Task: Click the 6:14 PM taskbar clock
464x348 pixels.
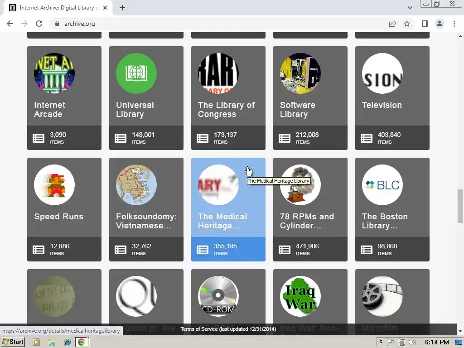Action: pyautogui.click(x=437, y=343)
